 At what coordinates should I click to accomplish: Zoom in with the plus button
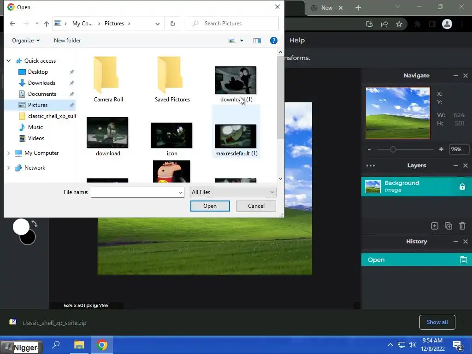pyautogui.click(x=441, y=149)
